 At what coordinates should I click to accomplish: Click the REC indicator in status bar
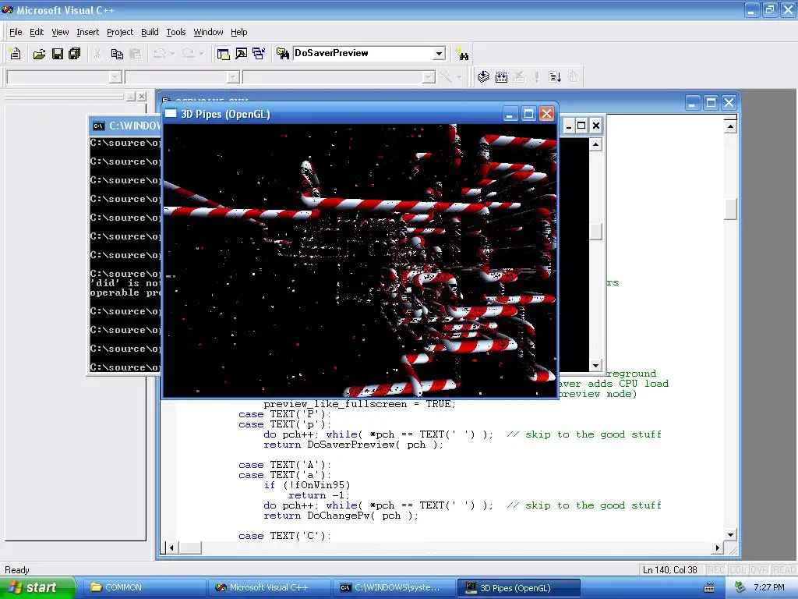(x=716, y=570)
